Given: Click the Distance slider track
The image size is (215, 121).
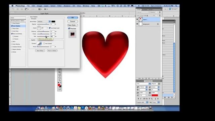Looking at the screenshot, I should coord(43,31).
